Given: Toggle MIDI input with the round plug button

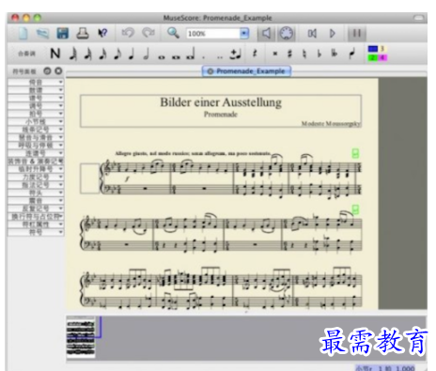Looking at the screenshot, I should pos(287,33).
